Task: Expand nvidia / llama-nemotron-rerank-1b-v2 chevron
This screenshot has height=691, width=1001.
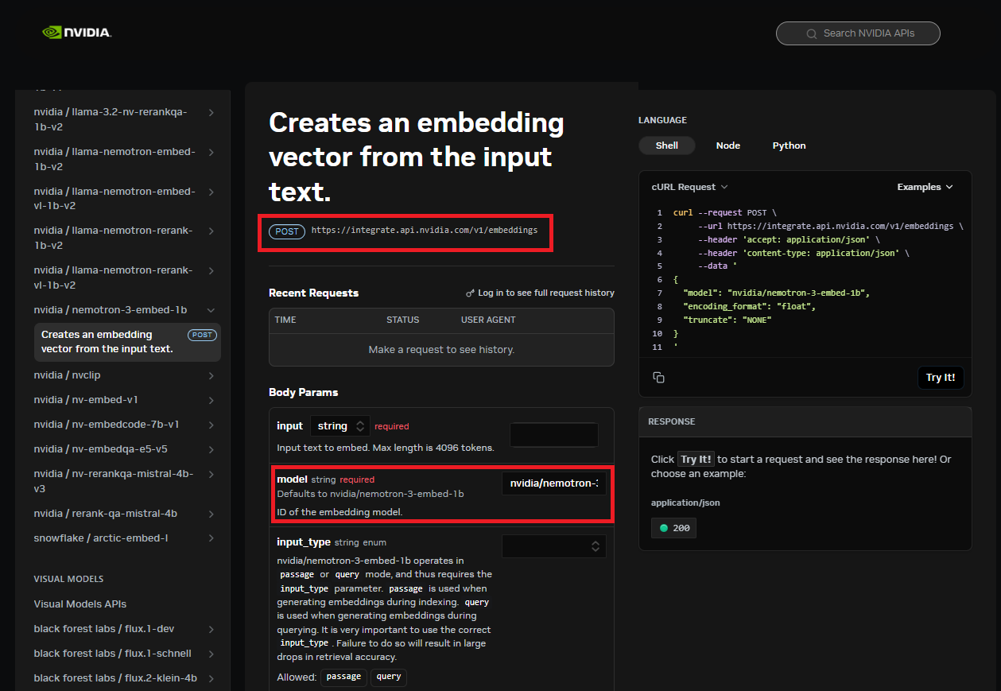Action: (211, 231)
